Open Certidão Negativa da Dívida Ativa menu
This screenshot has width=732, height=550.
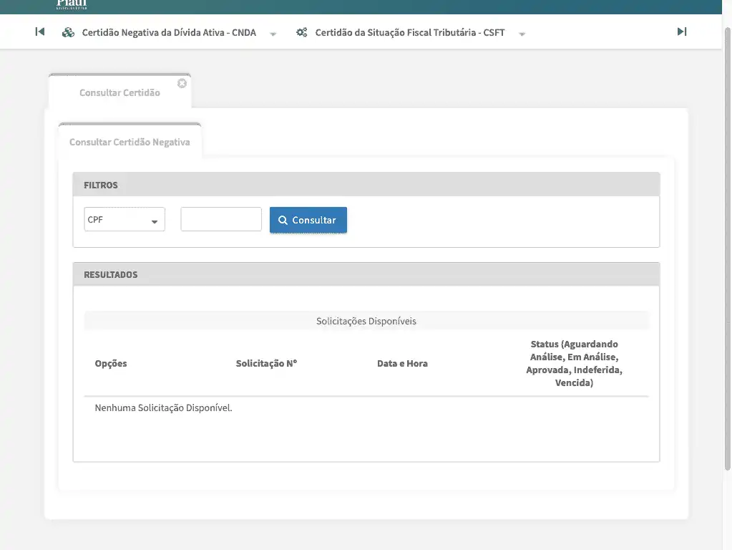click(x=169, y=32)
